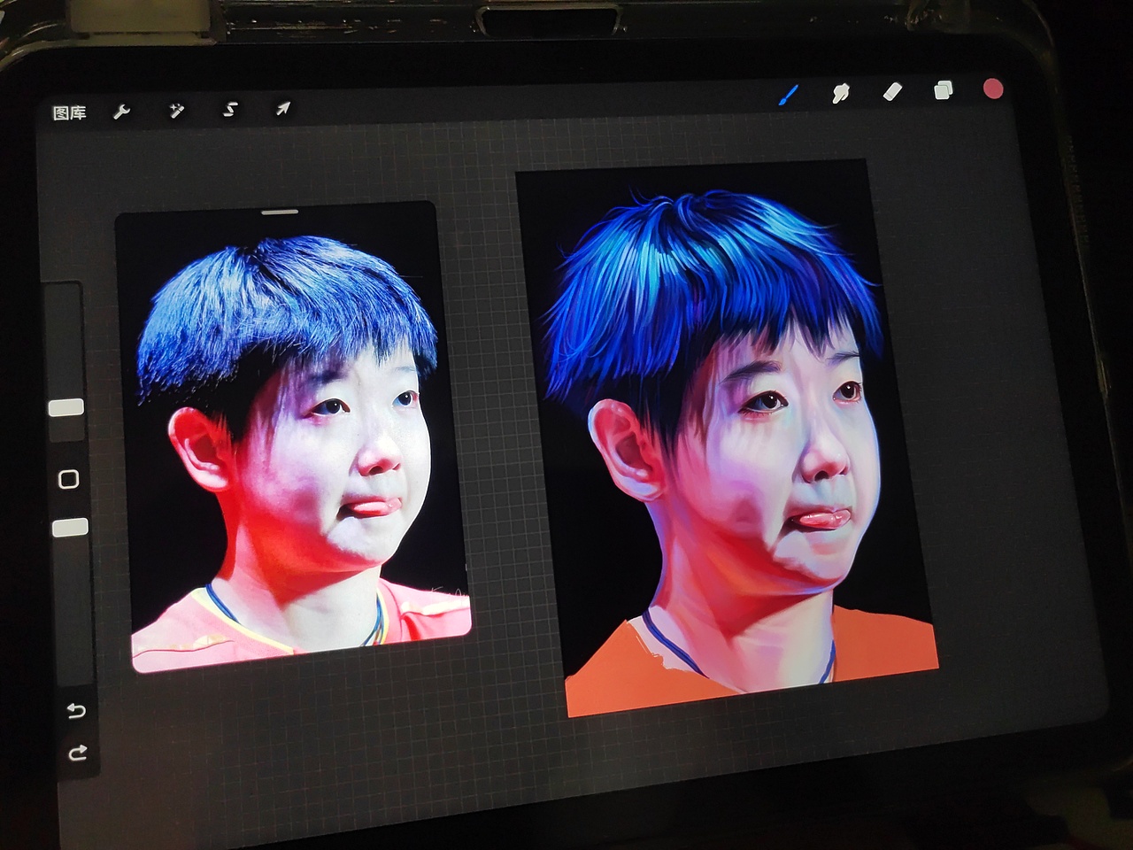Activate the Transform arrow tool
The image size is (1133, 850).
click(x=282, y=109)
